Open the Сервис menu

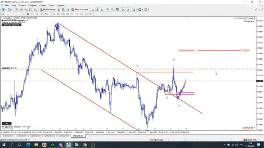43,5
